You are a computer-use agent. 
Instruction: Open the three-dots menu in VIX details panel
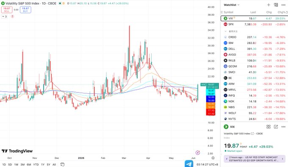click(283, 127)
